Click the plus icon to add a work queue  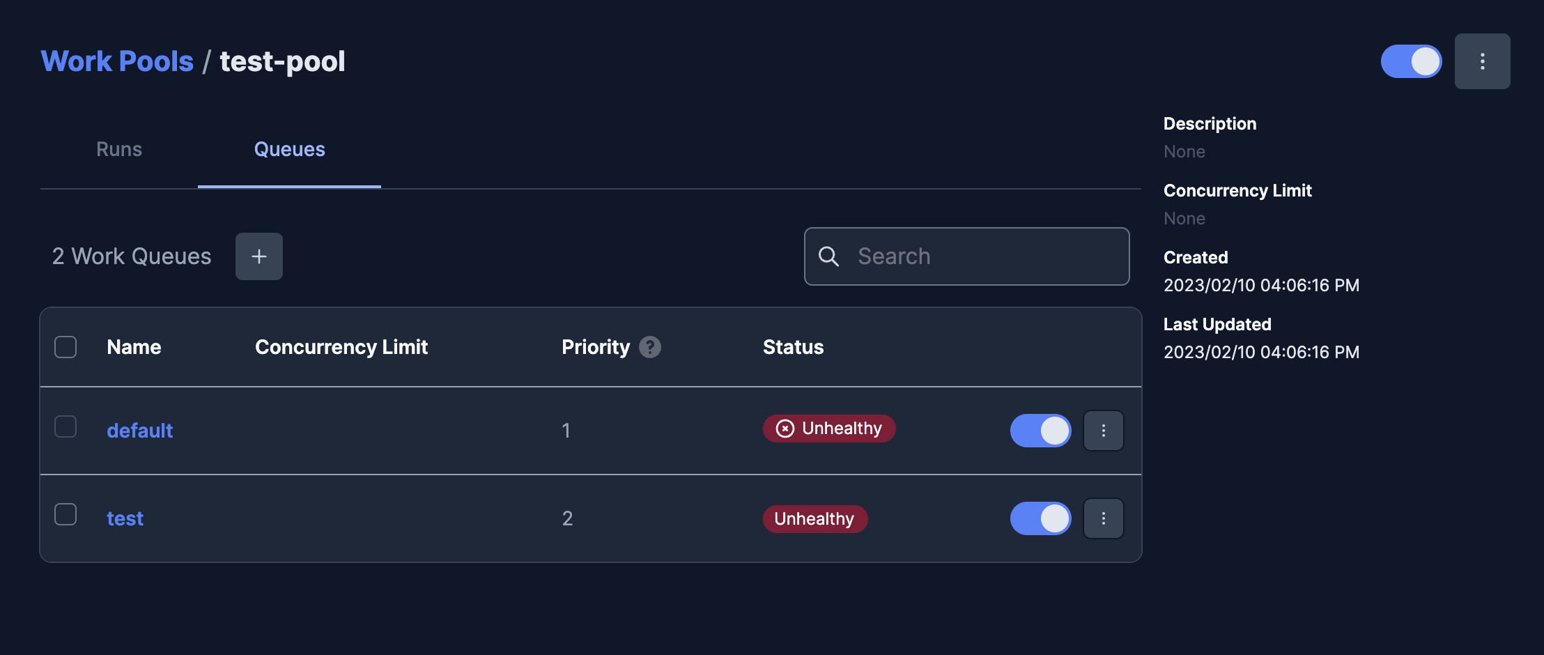coord(258,256)
